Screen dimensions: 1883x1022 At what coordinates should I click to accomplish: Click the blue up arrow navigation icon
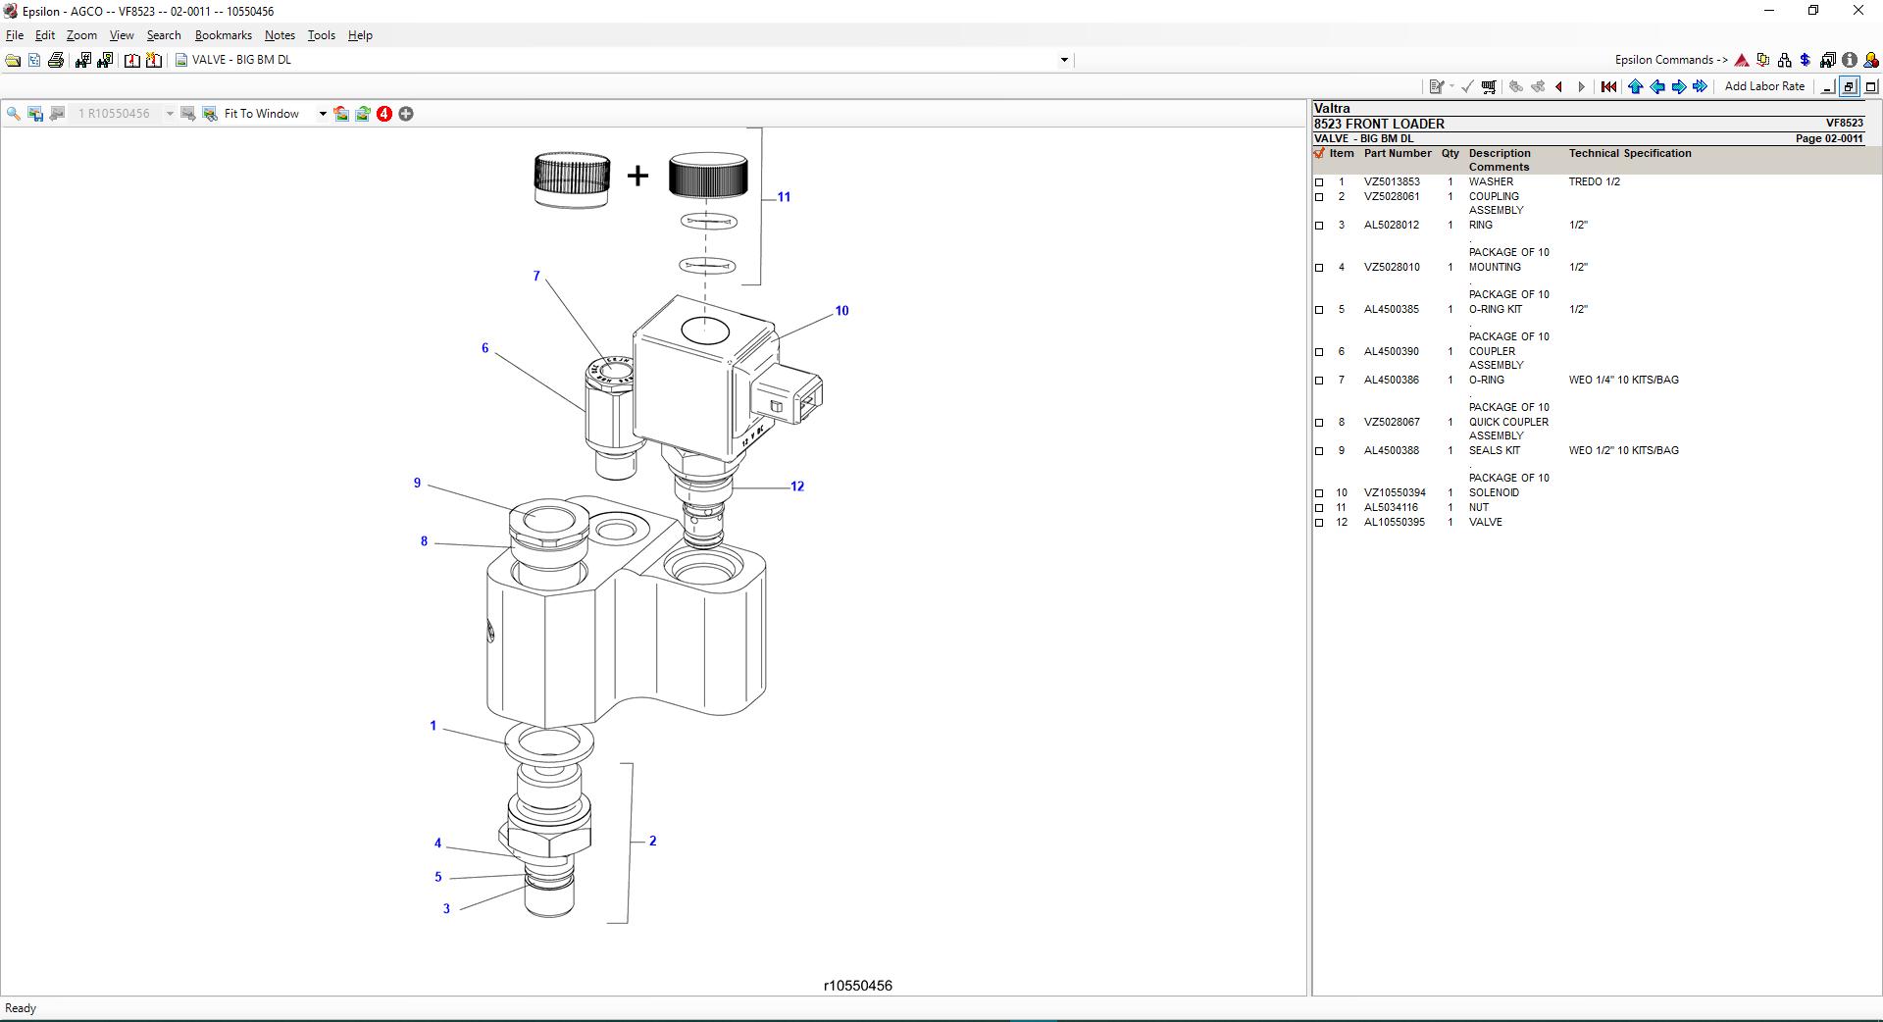pyautogui.click(x=1635, y=86)
